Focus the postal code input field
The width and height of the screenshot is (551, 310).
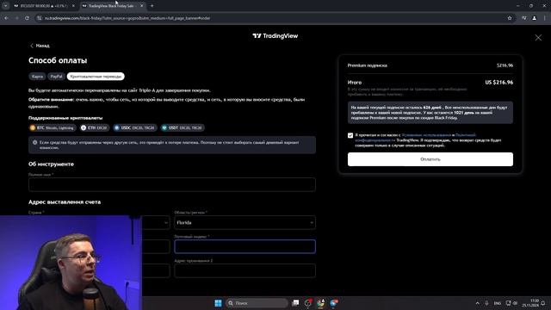(x=245, y=246)
